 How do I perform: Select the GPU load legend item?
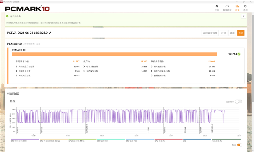tap(169, 140)
